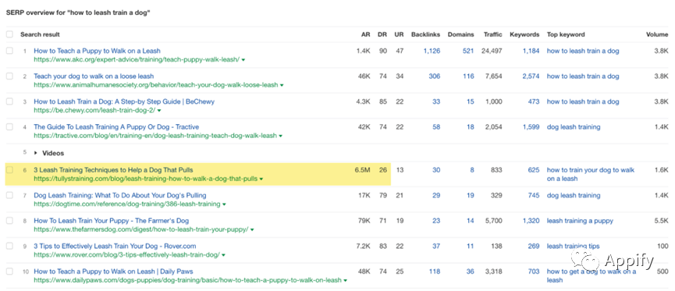
Task: Open 1,126 backlinks for akc.org
Action: point(432,51)
